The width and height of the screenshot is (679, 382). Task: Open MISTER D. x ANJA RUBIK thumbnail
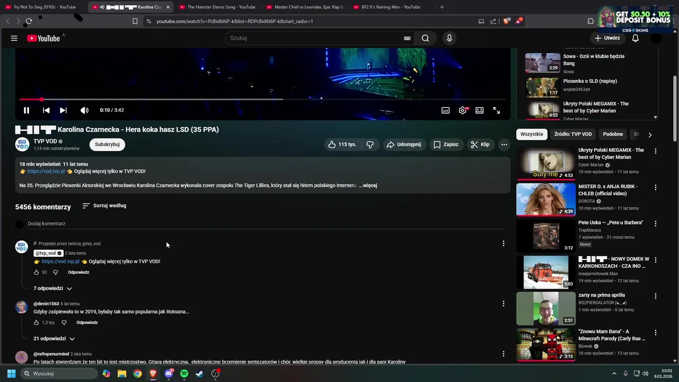[546, 199]
